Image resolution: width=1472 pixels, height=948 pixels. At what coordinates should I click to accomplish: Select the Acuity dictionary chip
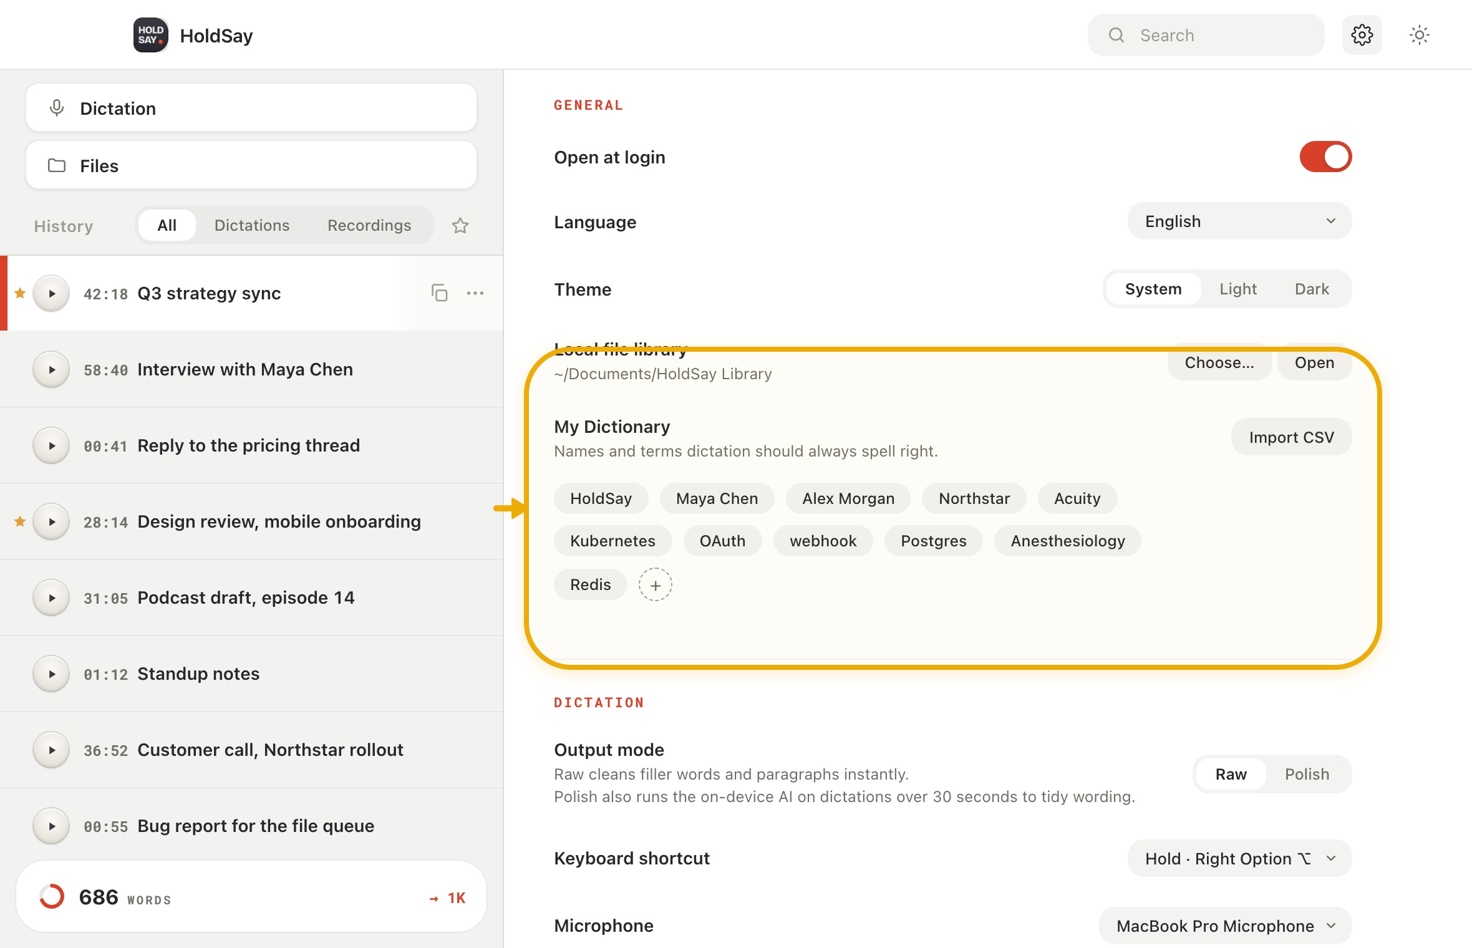[1077, 498]
